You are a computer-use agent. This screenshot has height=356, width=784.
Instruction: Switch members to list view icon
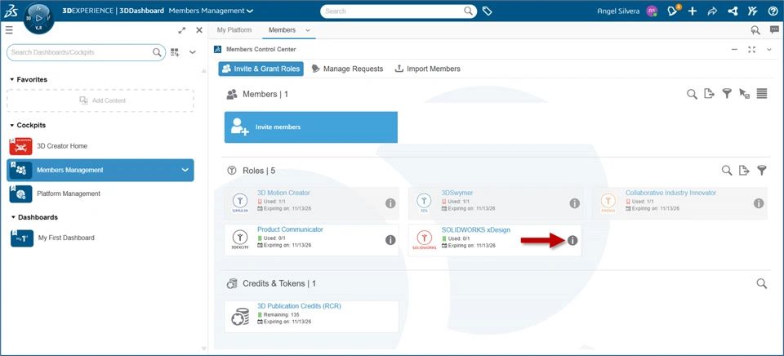(761, 94)
